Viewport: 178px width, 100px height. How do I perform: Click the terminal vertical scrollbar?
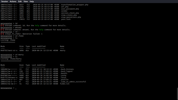pos(177,94)
